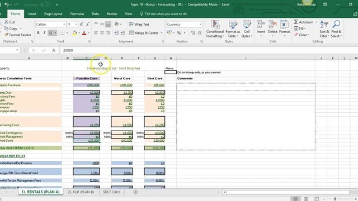Click the Cut scissors command
This screenshot has width=358, height=201.
[x=10, y=22]
